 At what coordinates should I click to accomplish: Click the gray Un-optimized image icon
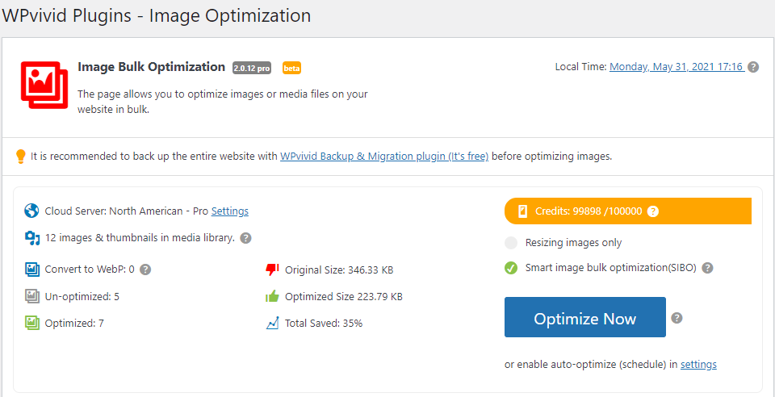tap(31, 296)
